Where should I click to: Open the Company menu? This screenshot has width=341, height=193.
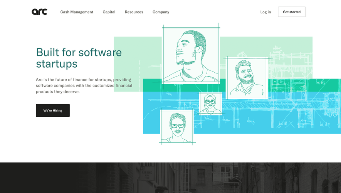click(x=161, y=12)
